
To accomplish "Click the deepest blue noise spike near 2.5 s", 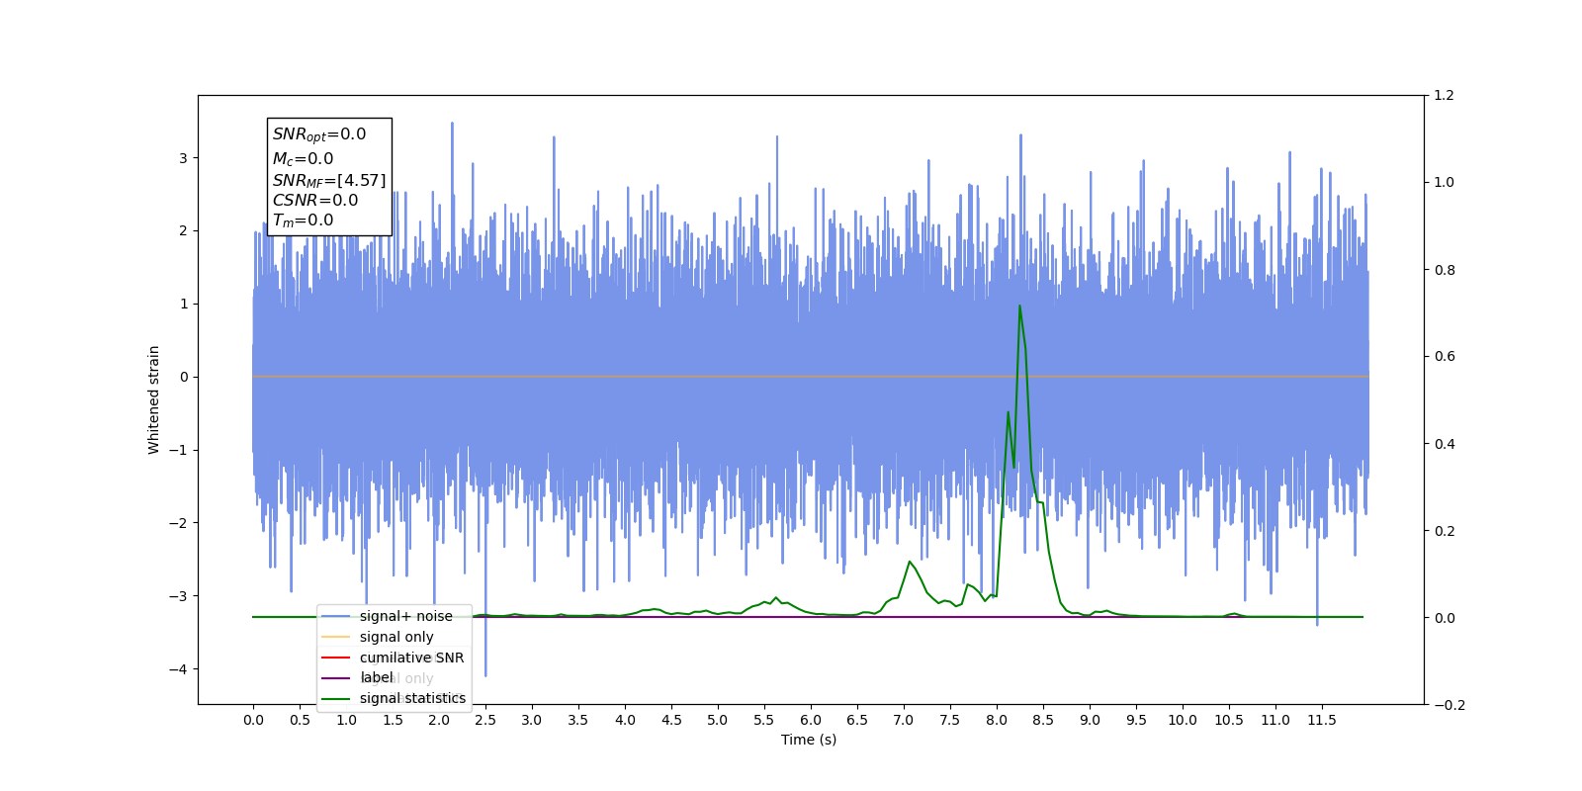I will [485, 675].
